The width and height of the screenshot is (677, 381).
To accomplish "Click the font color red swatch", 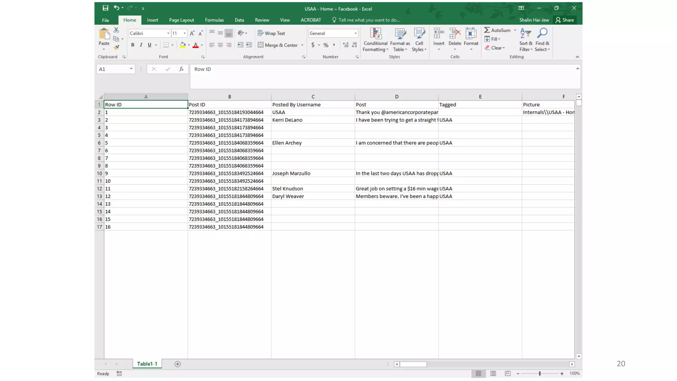I will coord(196,45).
